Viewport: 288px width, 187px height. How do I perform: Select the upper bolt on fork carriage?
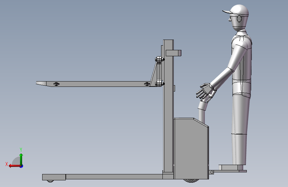point(159,60)
